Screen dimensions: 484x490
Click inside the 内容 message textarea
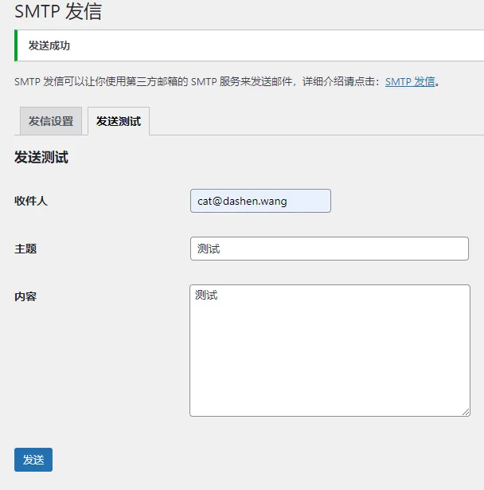point(330,351)
